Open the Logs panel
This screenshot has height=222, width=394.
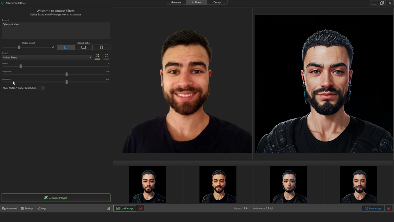[x=41, y=208]
